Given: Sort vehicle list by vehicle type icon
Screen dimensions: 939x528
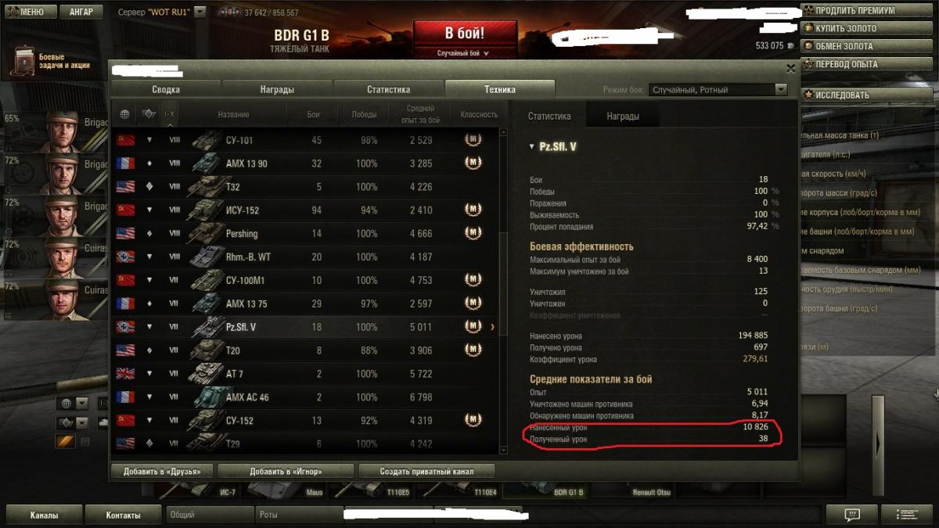Looking at the screenshot, I should (149, 114).
